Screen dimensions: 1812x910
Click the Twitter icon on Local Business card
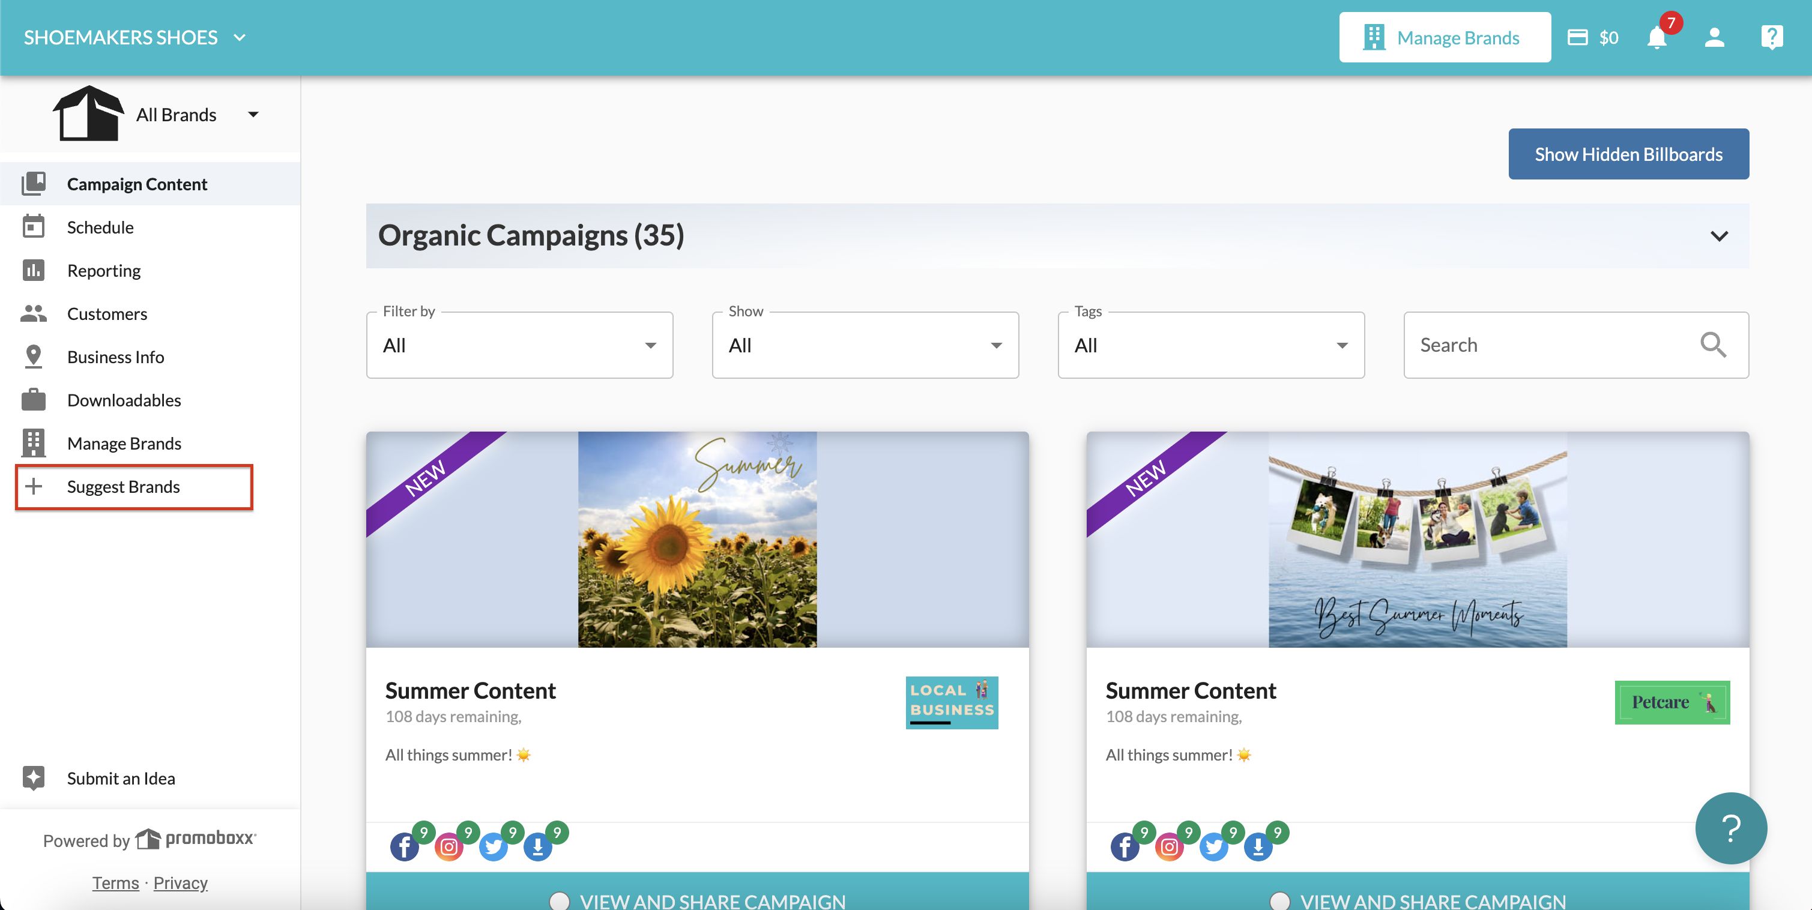[493, 847]
